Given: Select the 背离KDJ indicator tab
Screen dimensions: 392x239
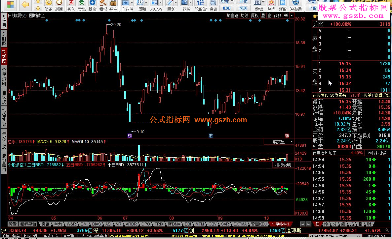Looking at the screenshot, I should tap(259, 224).
